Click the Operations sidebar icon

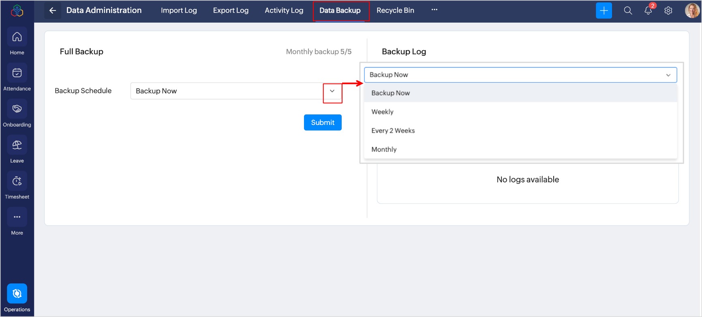pyautogui.click(x=17, y=294)
